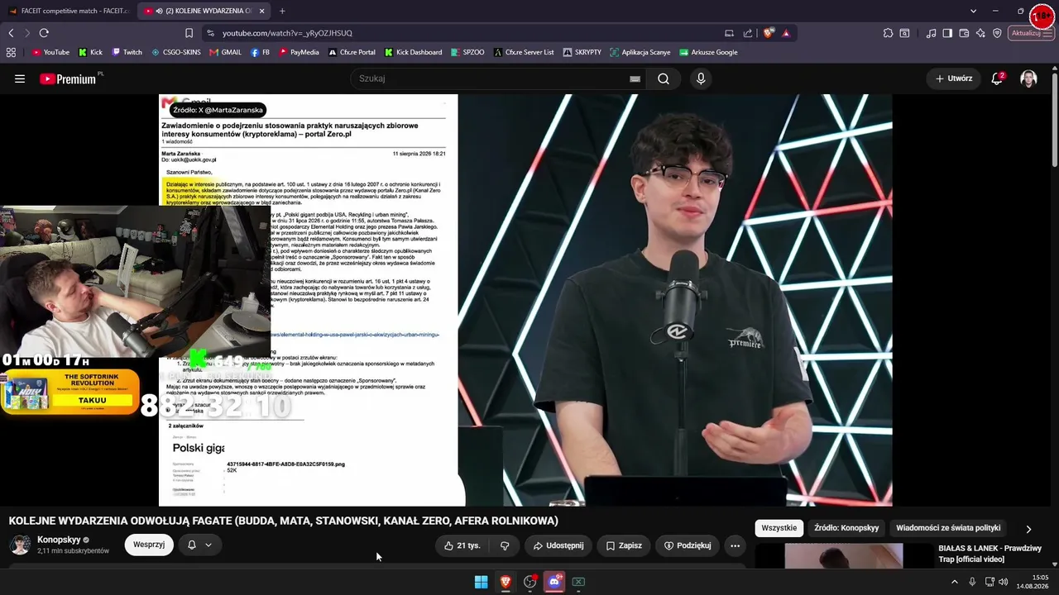Mute the playing YouTube tab audio

[x=159, y=11]
